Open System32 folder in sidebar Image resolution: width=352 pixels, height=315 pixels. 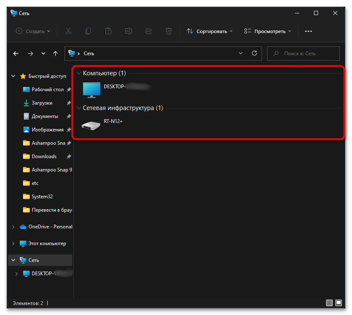(42, 197)
